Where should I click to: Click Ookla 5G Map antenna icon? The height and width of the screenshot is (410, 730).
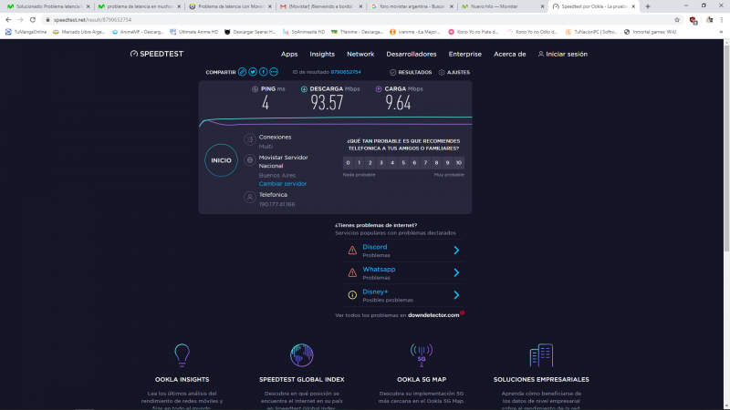pyautogui.click(x=422, y=355)
